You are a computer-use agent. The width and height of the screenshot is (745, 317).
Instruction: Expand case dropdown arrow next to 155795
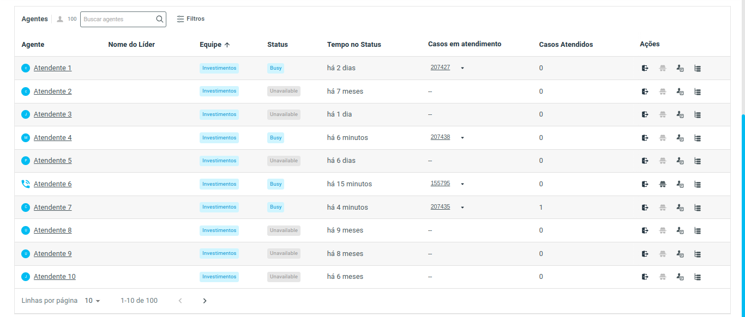point(462,184)
